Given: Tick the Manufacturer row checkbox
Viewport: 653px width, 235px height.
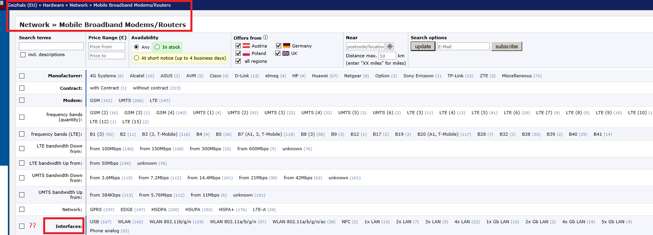Looking at the screenshot, I should [22, 76].
